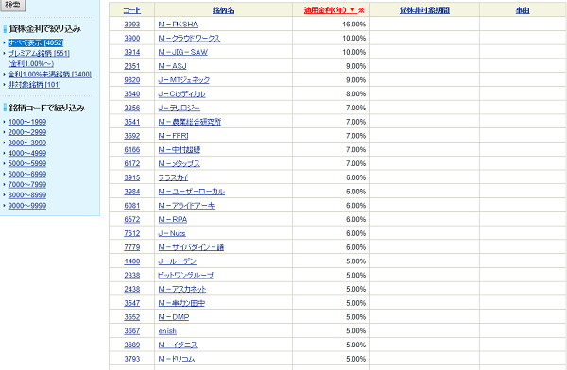Open stock code 6166 link

(x=132, y=149)
